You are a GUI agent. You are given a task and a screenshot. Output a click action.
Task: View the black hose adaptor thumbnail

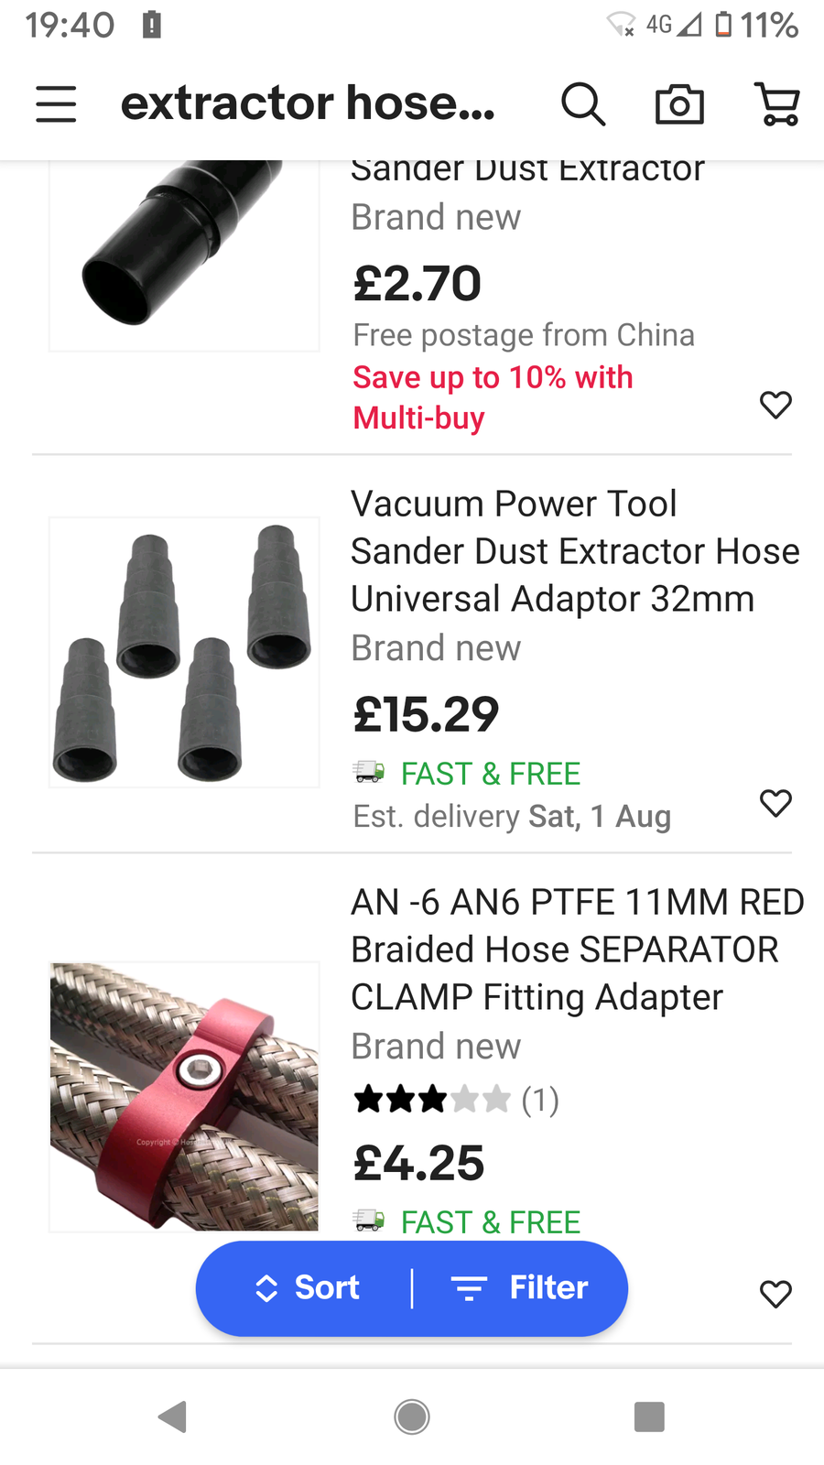184,255
